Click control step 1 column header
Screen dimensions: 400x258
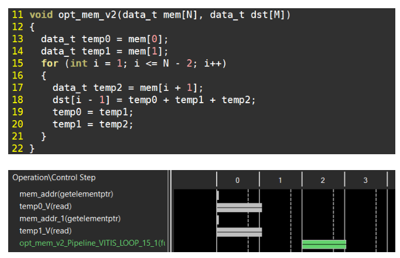pyautogui.click(x=280, y=180)
